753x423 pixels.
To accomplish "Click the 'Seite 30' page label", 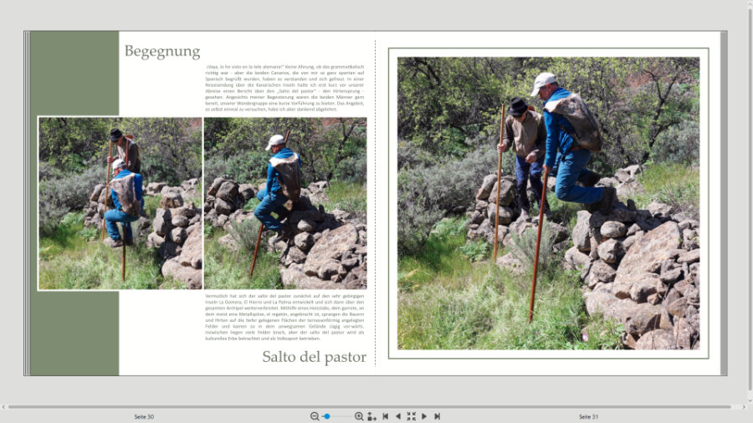I will pyautogui.click(x=144, y=417).
